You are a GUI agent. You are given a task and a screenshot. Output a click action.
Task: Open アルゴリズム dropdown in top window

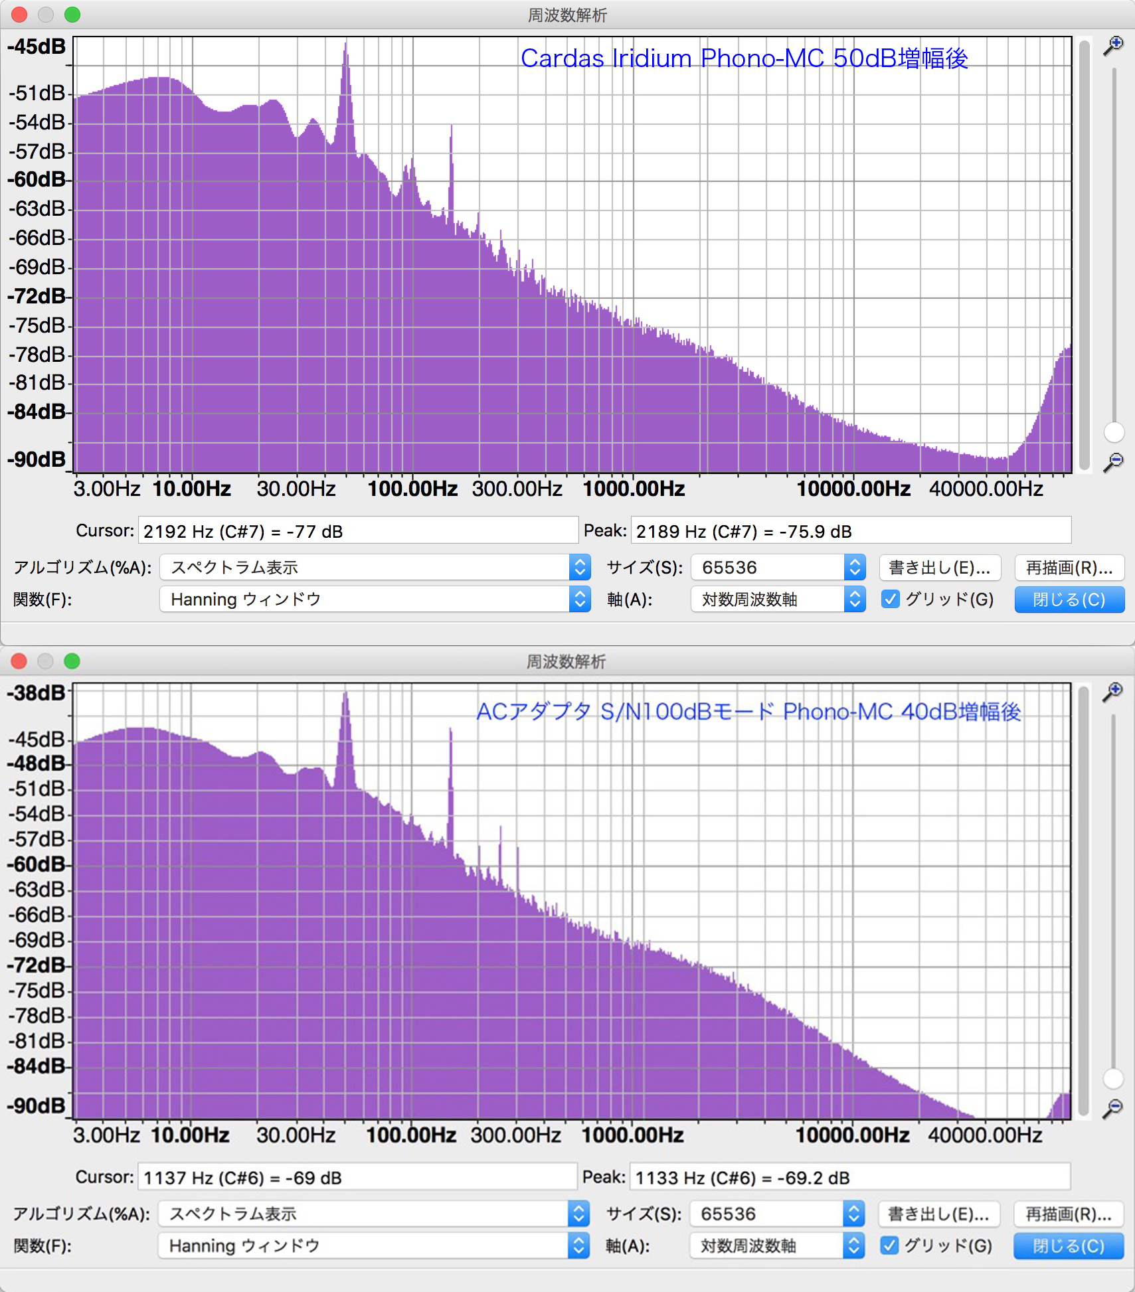pos(375,568)
